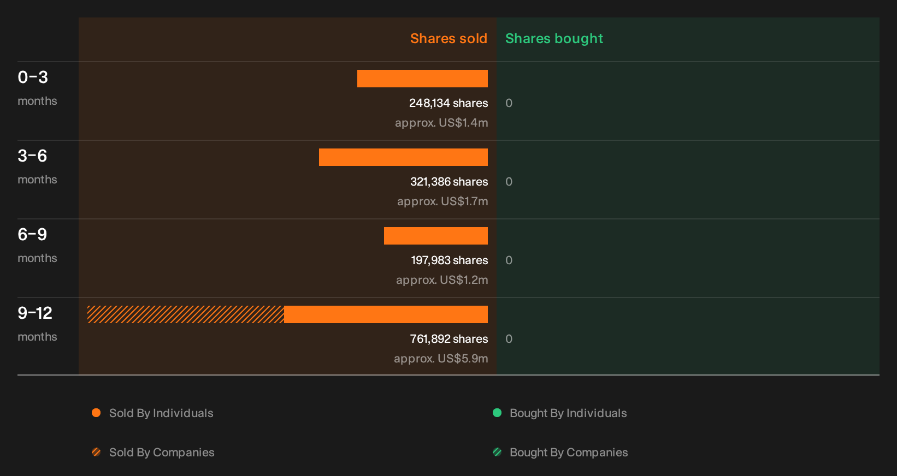Click the 'Bought By Companies' legend label
This screenshot has width=897, height=476.
pos(569,453)
